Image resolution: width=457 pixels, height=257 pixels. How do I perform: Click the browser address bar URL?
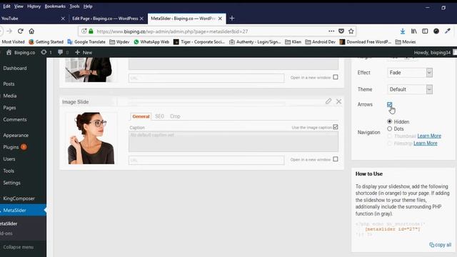tap(172, 31)
